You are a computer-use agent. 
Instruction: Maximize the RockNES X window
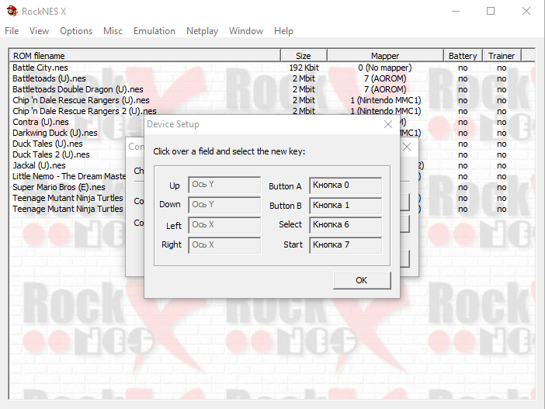[x=491, y=11]
